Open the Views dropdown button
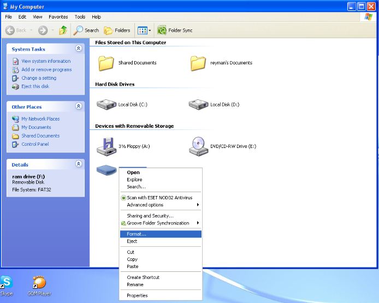This screenshot has width=379, height=303. (x=144, y=31)
